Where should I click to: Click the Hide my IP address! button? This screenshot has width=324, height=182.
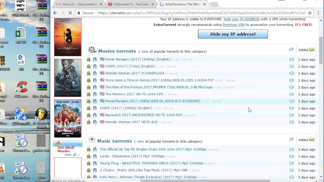click(x=233, y=34)
